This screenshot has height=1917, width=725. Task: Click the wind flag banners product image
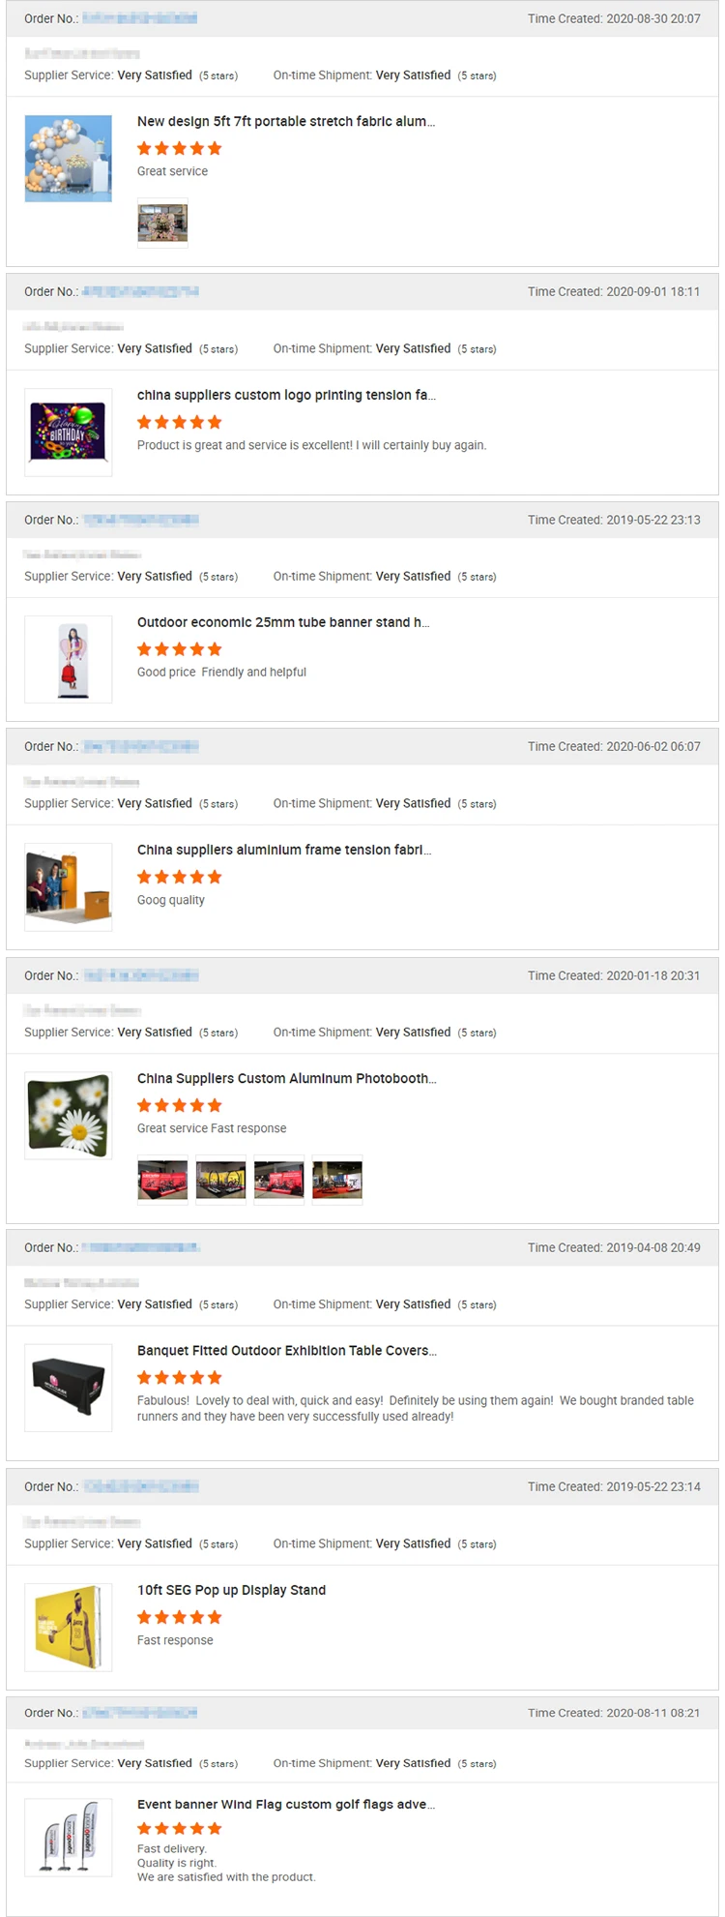(68, 1837)
